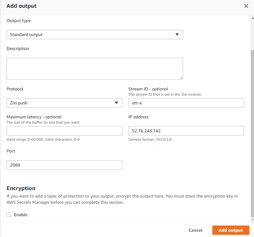Click the Description box resize handle
Image resolution: width=254 pixels, height=237 pixels.
coord(181,77)
